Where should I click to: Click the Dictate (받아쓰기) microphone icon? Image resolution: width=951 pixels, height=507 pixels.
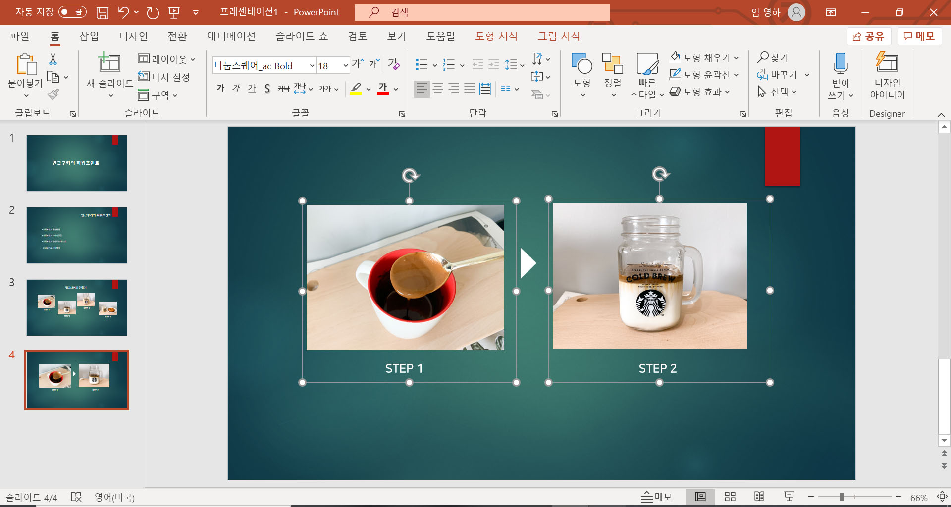click(x=841, y=63)
